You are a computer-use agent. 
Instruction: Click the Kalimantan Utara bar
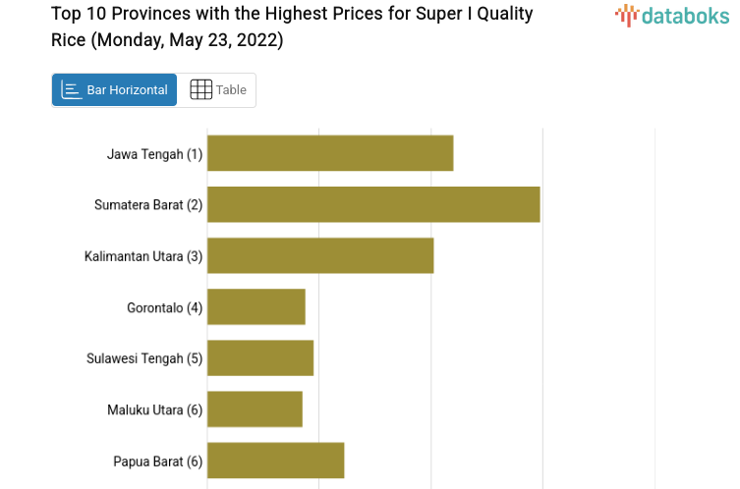320,255
